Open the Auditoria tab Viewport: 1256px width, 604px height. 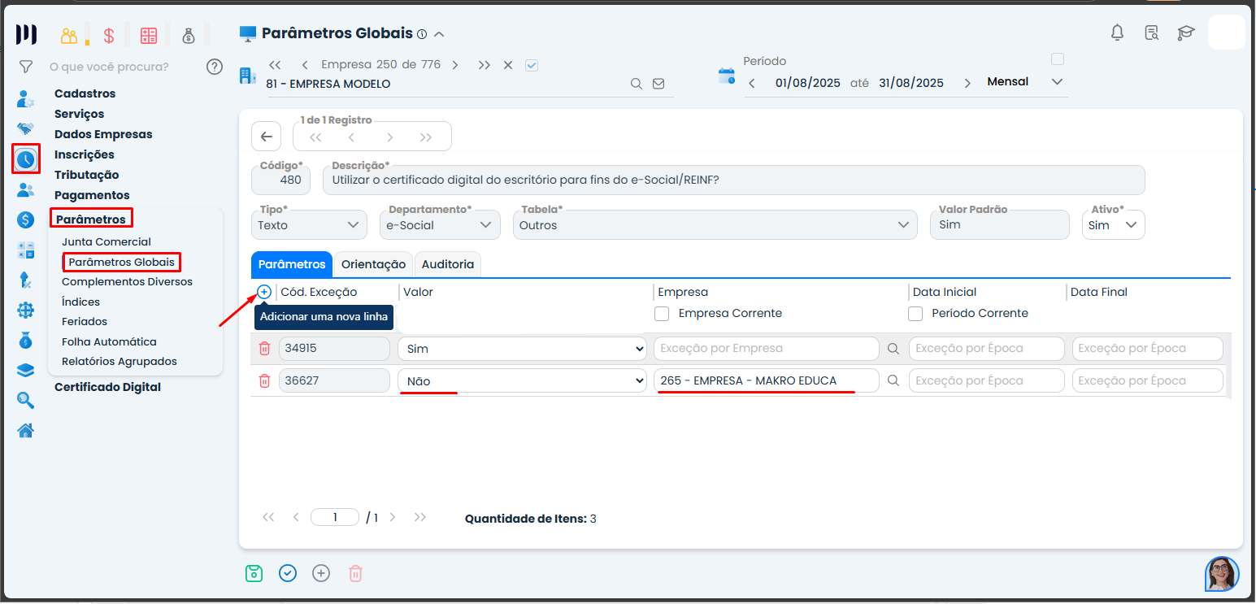(447, 264)
